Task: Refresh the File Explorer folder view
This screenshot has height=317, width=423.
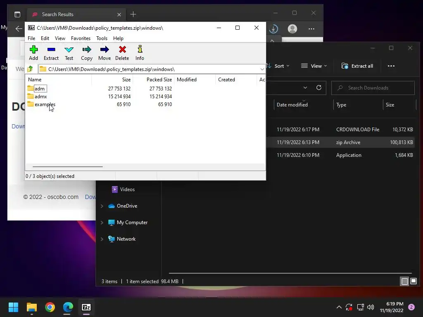Action: (x=318, y=88)
